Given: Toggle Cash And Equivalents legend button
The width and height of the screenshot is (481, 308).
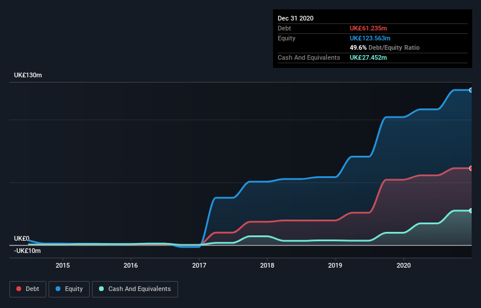Looking at the screenshot, I should point(135,289).
